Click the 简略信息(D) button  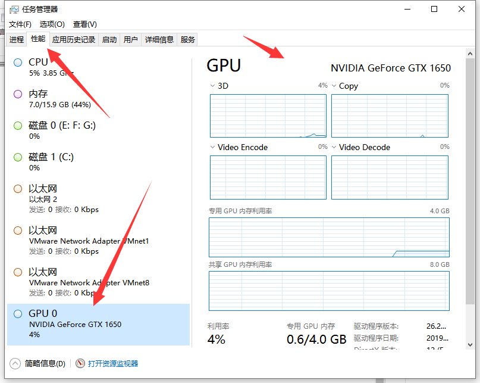(x=45, y=363)
